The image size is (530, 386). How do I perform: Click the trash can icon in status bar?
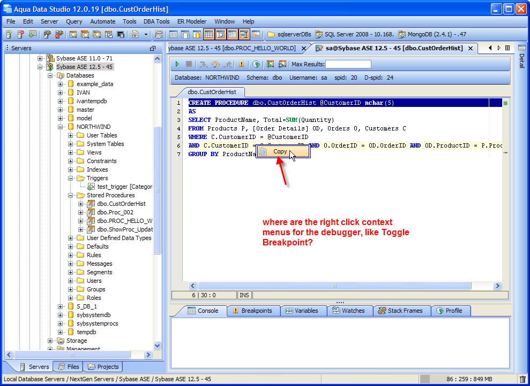pyautogui.click(x=522, y=379)
